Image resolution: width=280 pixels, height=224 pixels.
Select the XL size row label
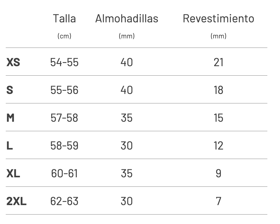pos(13,173)
